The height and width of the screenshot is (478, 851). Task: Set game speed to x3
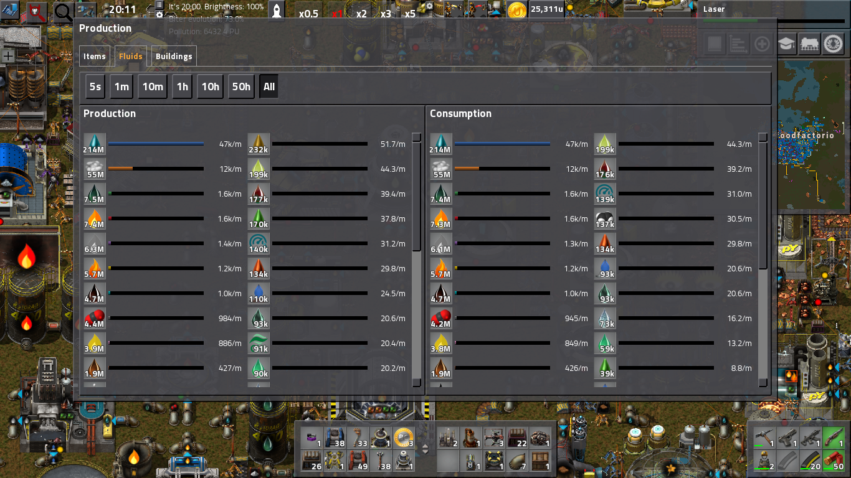tap(386, 14)
